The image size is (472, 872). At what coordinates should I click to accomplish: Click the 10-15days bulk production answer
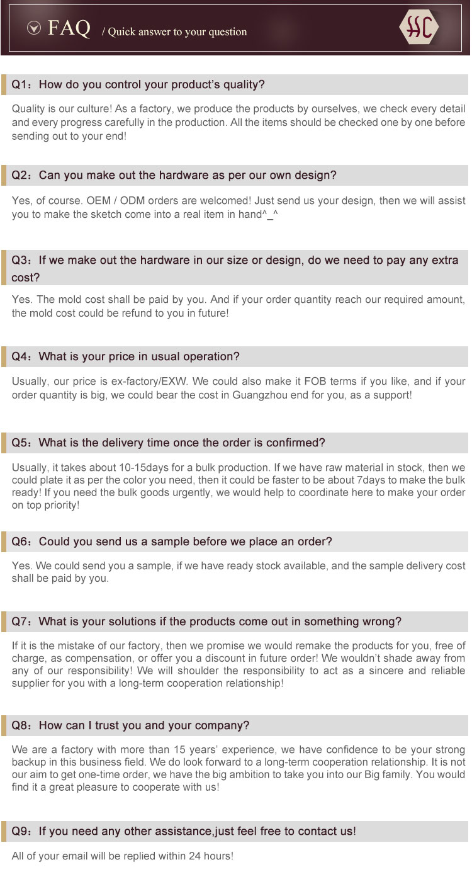coord(238,486)
